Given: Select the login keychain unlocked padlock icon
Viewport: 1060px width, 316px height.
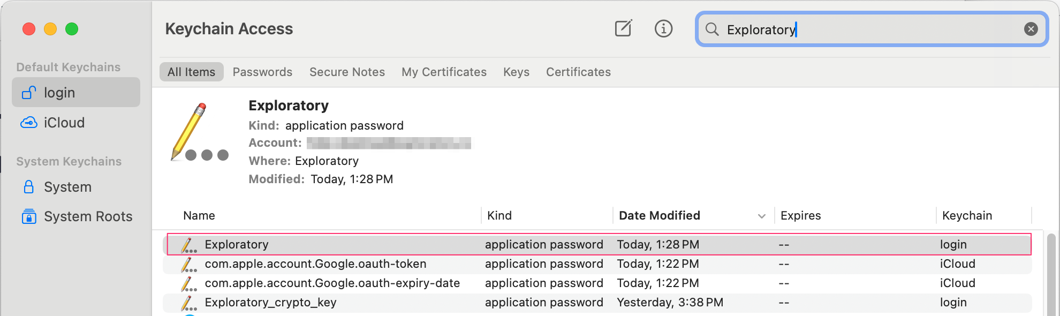Looking at the screenshot, I should 29,93.
